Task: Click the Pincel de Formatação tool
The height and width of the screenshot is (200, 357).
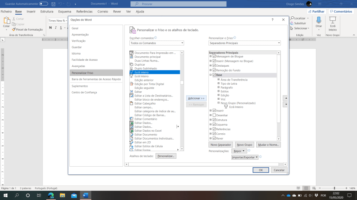Action: [27, 30]
